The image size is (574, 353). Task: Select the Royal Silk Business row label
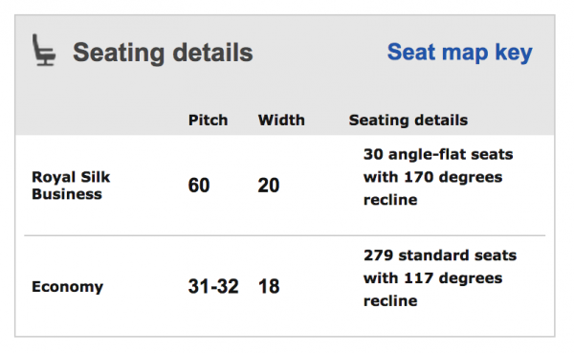click(x=71, y=186)
